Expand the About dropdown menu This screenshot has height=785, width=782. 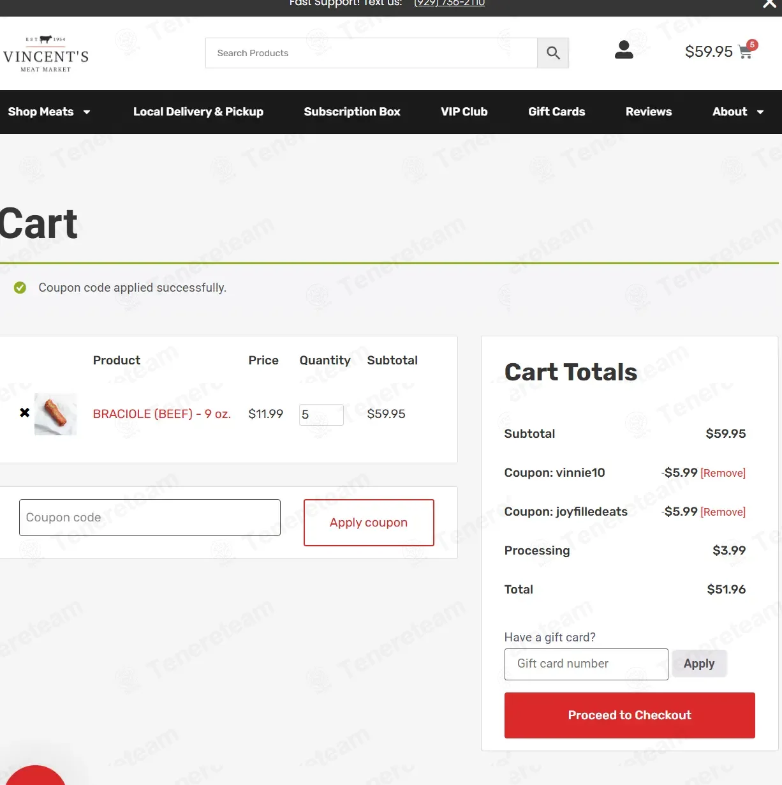point(738,112)
